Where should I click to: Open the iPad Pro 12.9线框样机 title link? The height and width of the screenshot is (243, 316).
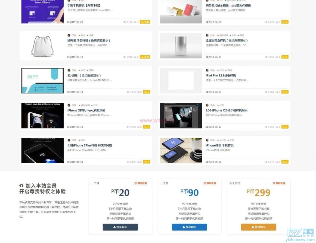coord(221,75)
